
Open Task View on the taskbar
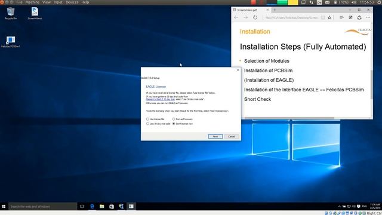pos(82,207)
